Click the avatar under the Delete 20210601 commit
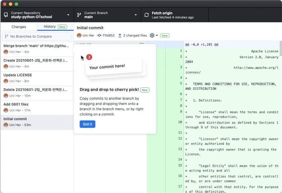The height and width of the screenshot is (193, 282). tap(6, 96)
